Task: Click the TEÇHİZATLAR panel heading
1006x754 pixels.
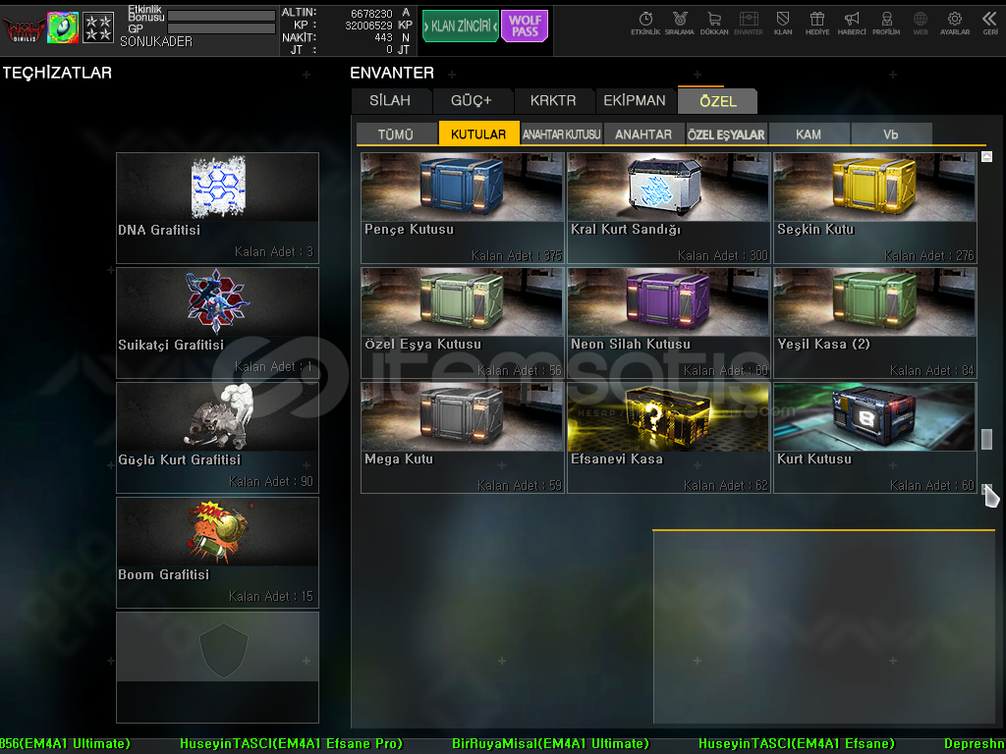Action: (57, 73)
